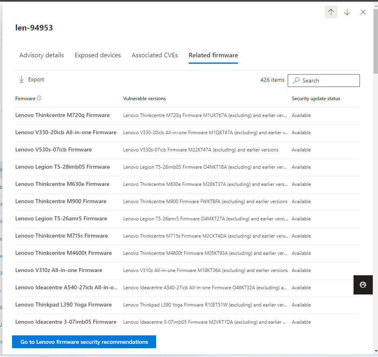Click the Export button

coord(32,79)
